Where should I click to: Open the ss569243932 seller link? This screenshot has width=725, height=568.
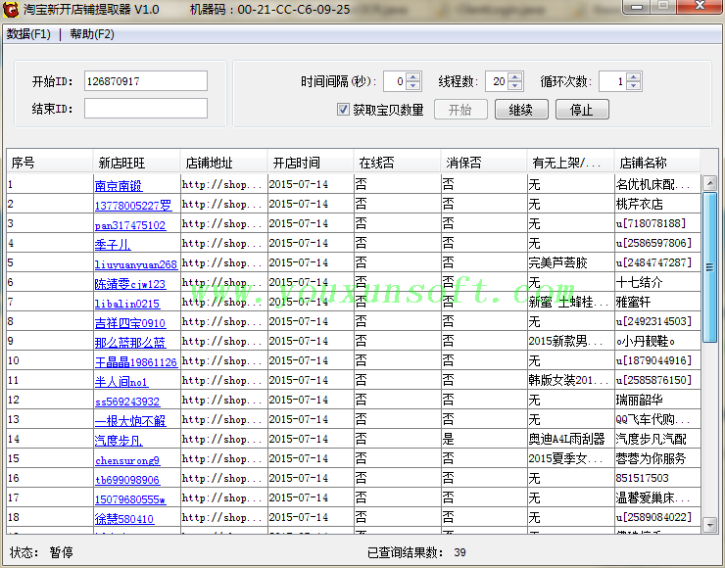(x=127, y=402)
